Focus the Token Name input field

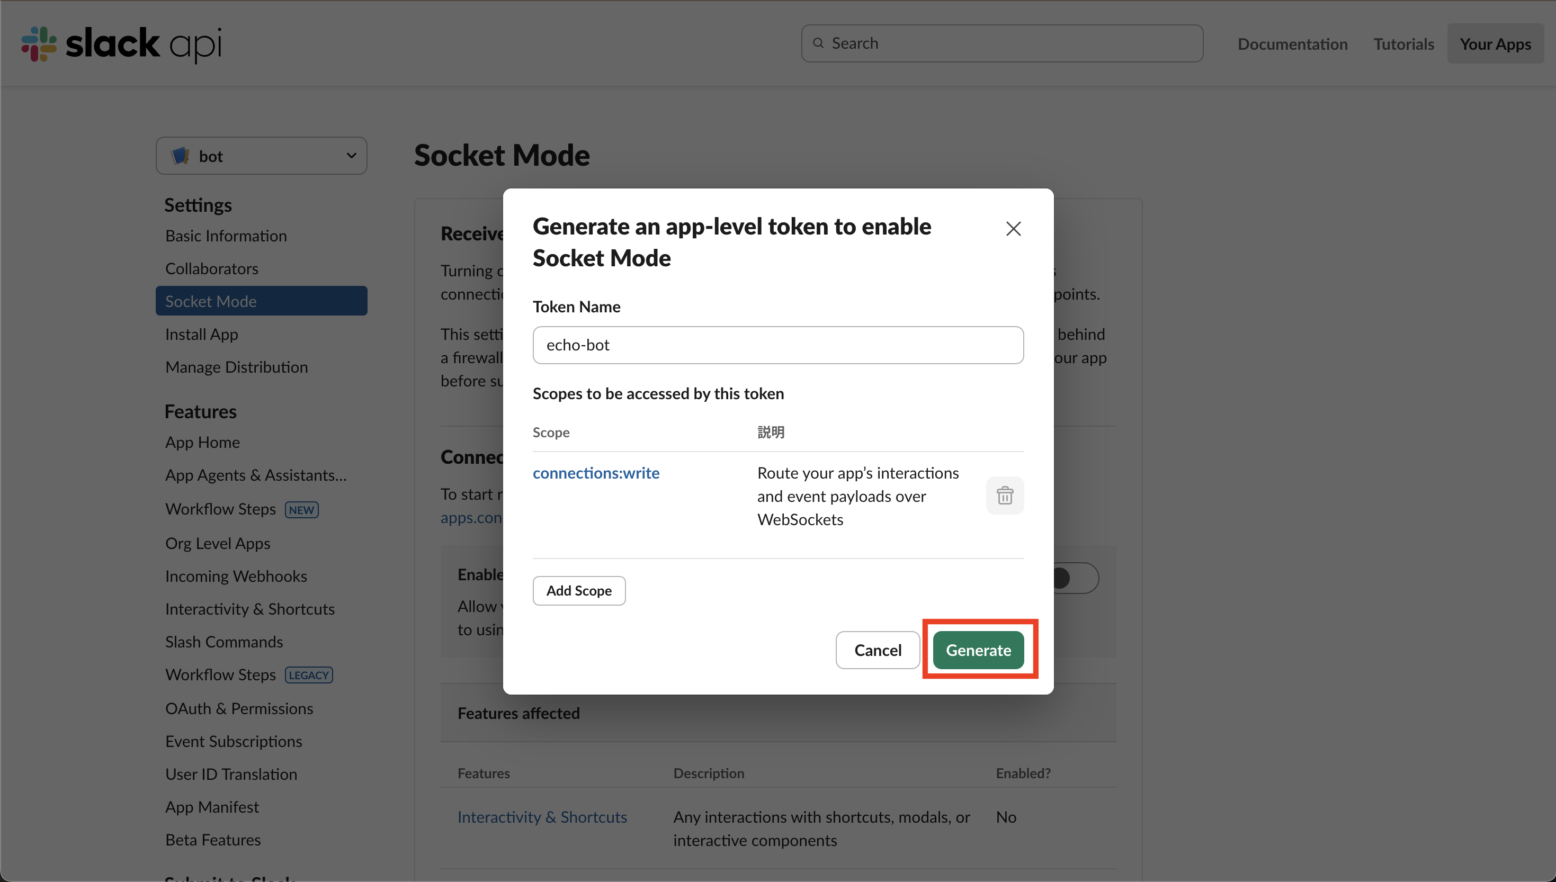pos(778,345)
